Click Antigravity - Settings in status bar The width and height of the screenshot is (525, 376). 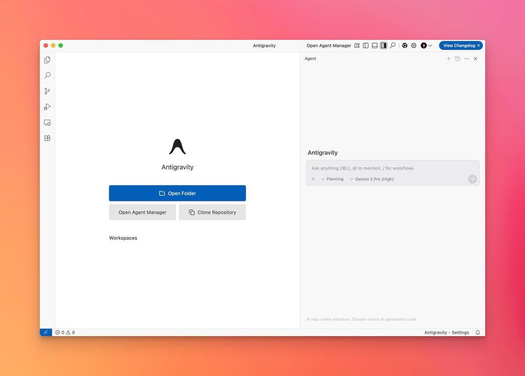coord(447,332)
